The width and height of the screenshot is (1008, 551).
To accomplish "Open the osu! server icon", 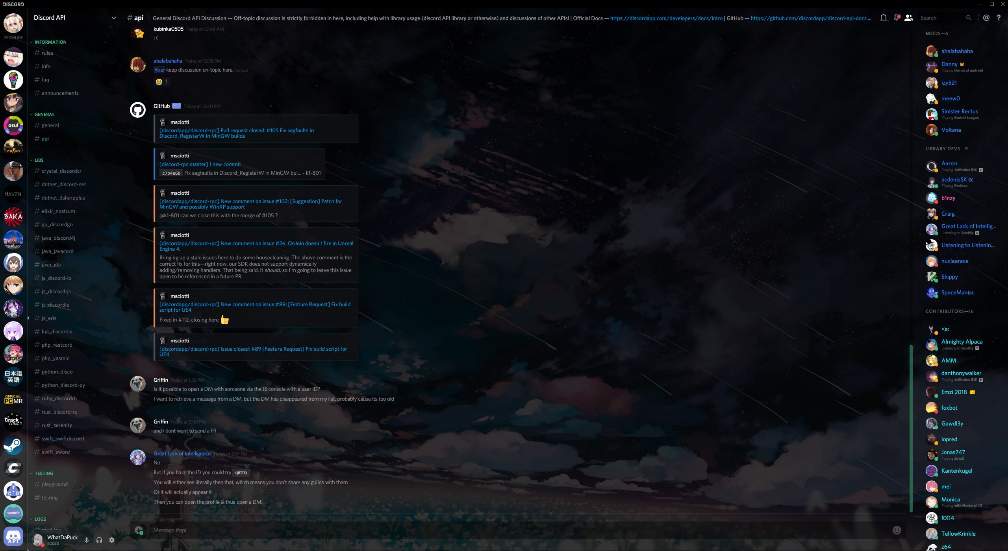I will click(13, 126).
